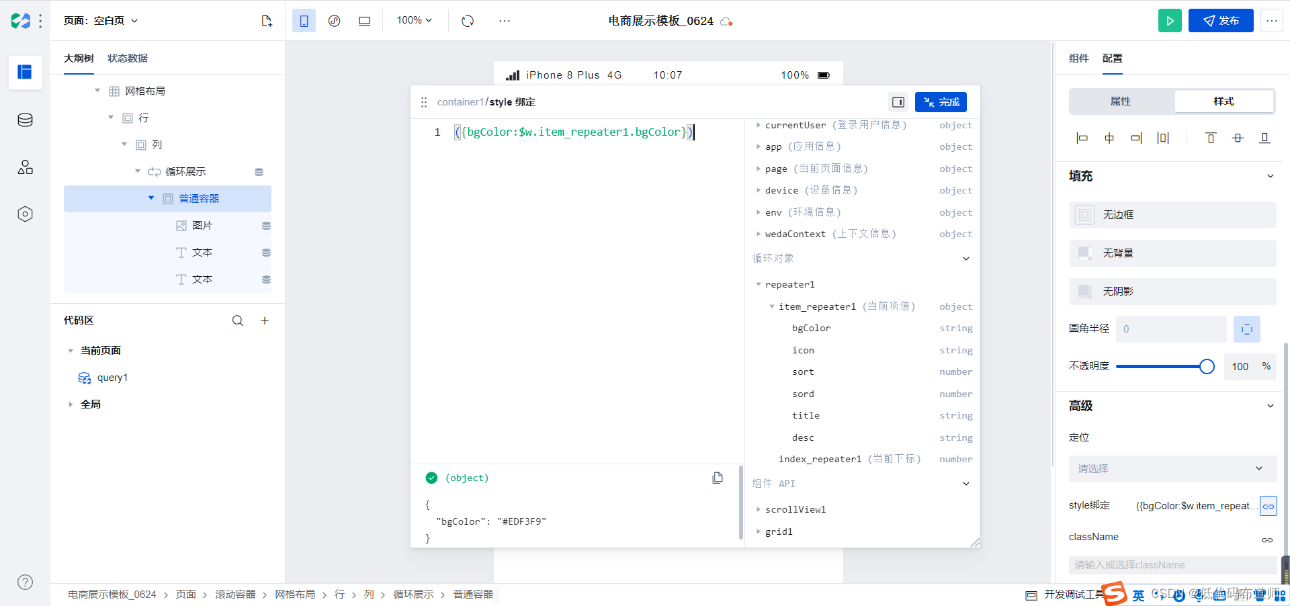Click the green preview play button
Screen dimensions: 1290x606
(x=1170, y=21)
